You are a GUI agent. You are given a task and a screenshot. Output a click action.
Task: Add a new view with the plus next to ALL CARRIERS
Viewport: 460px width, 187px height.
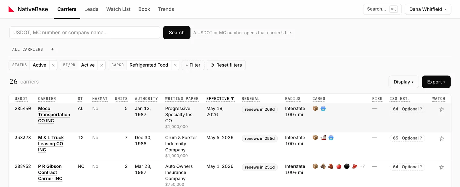[52, 49]
